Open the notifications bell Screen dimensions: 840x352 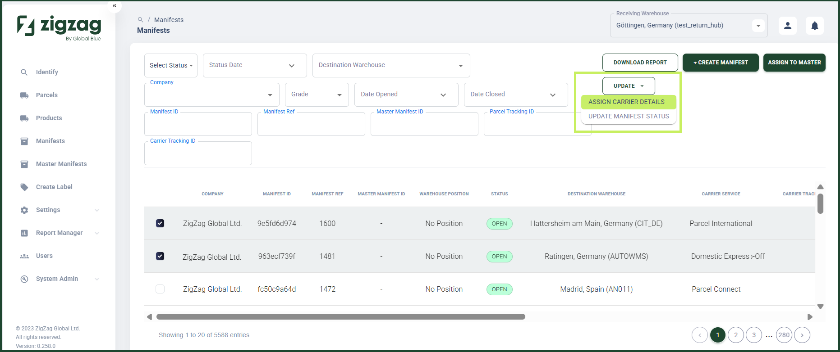[815, 26]
